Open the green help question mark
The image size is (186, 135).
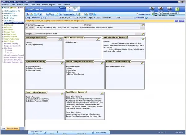pos(177,9)
